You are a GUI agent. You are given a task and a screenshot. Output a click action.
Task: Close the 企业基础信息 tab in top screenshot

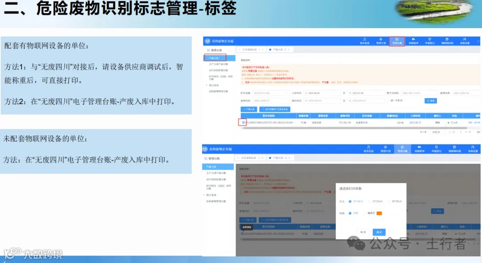[x=263, y=50]
